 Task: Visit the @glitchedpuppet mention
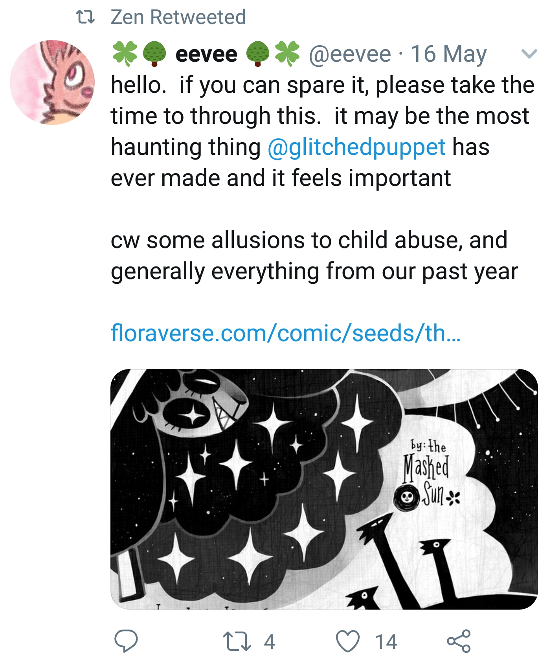tap(356, 147)
